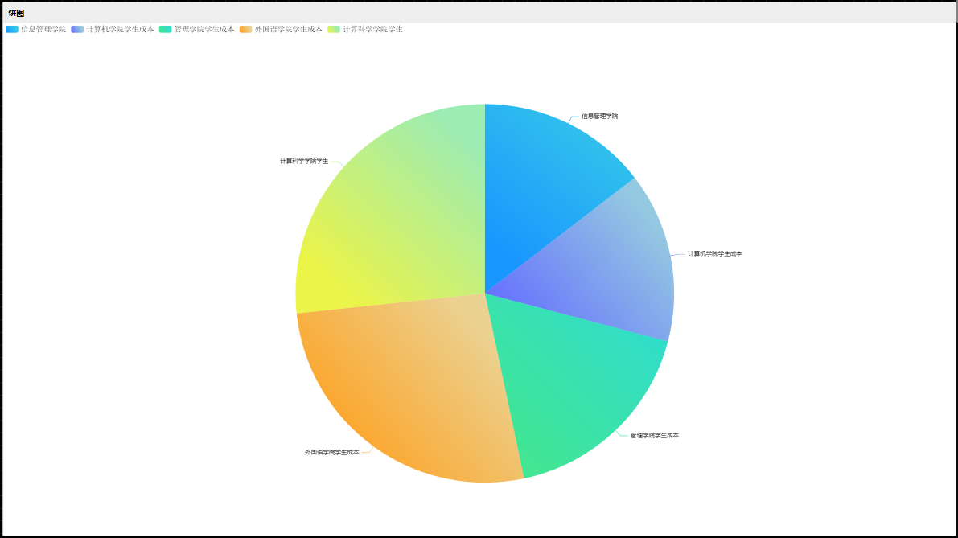Click the orange 外国语学院学生成本 legend swatch
958x538 pixels.
coord(245,29)
